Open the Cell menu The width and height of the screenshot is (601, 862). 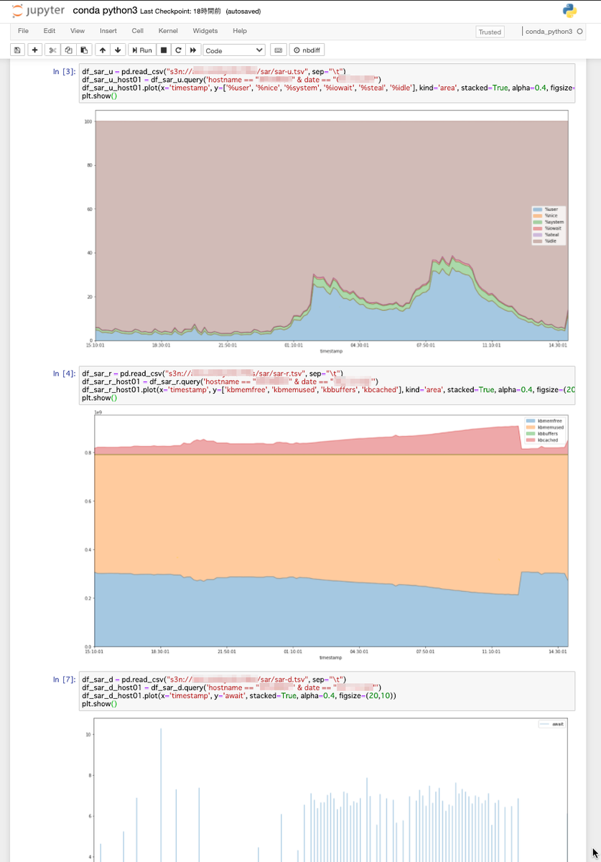(137, 31)
